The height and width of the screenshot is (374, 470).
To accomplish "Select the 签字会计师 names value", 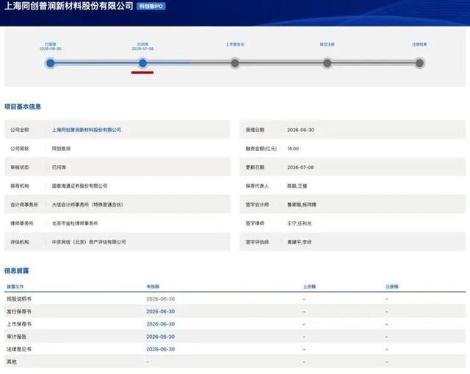I will pyautogui.click(x=302, y=205).
